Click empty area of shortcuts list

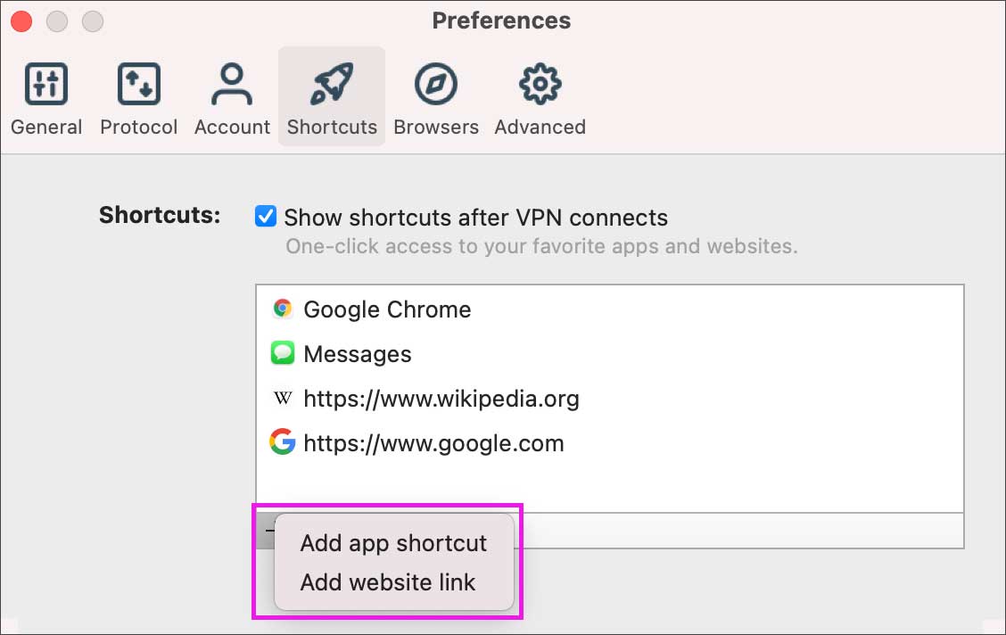(609, 489)
